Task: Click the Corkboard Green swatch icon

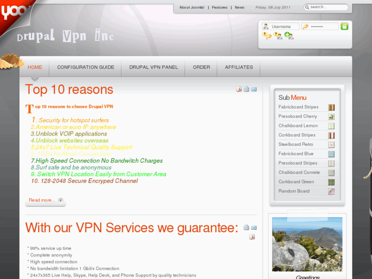Action: (331, 182)
